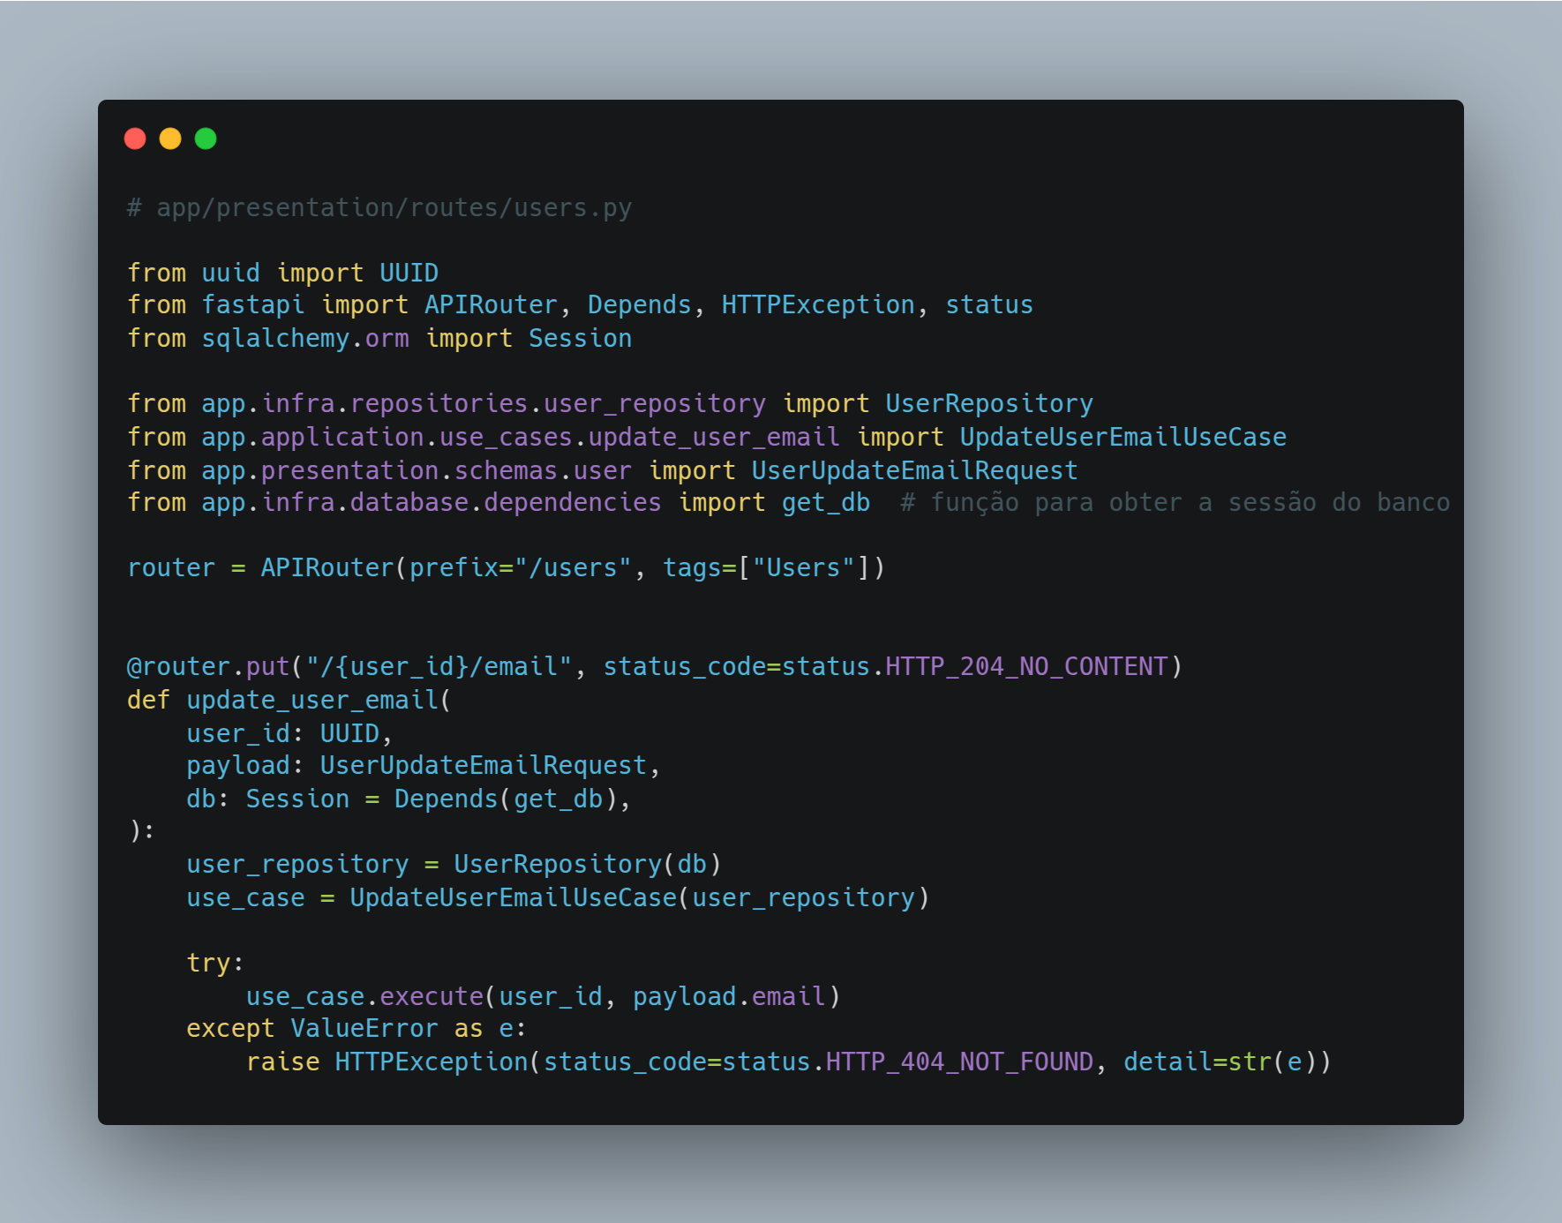Click 'Depends' in the fastapi import line
This screenshot has width=1562, height=1223.
click(x=640, y=304)
